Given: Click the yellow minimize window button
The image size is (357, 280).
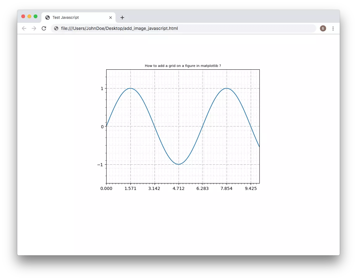Looking at the screenshot, I should point(29,16).
